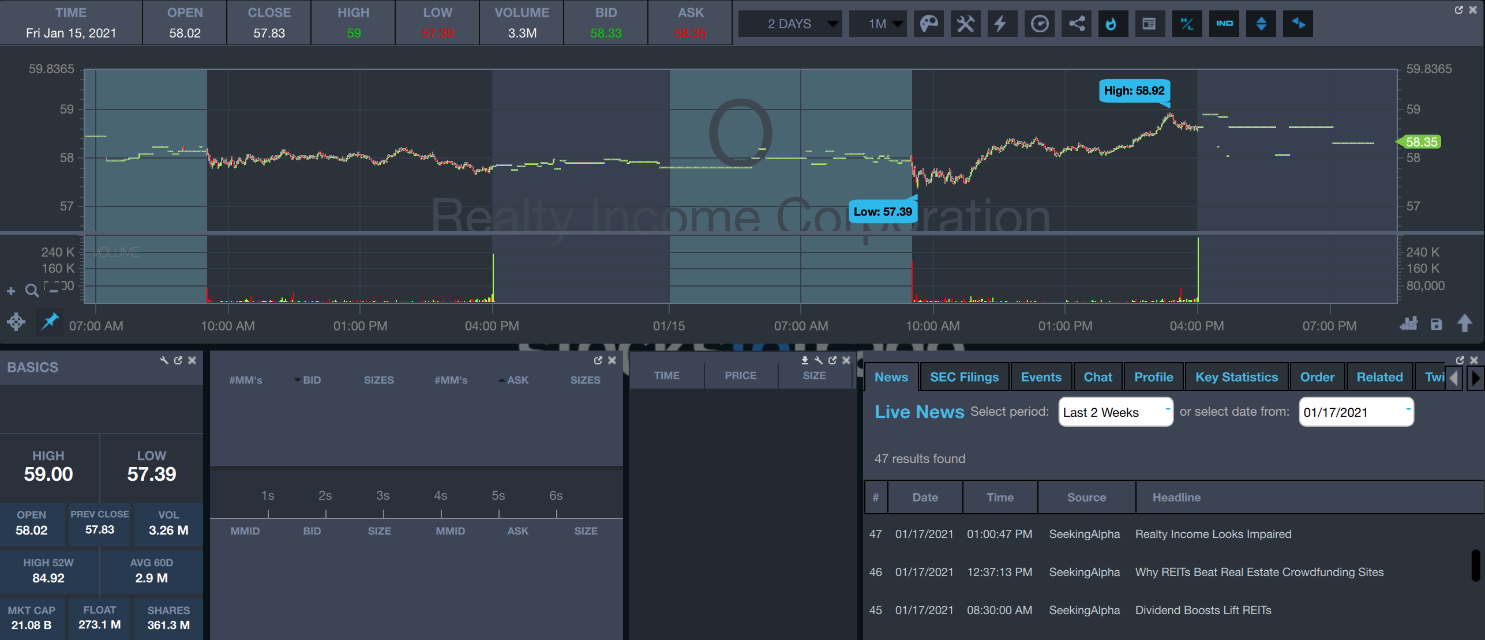The image size is (1485, 640).
Task: Sort news by Source column header
Action: pyautogui.click(x=1087, y=497)
